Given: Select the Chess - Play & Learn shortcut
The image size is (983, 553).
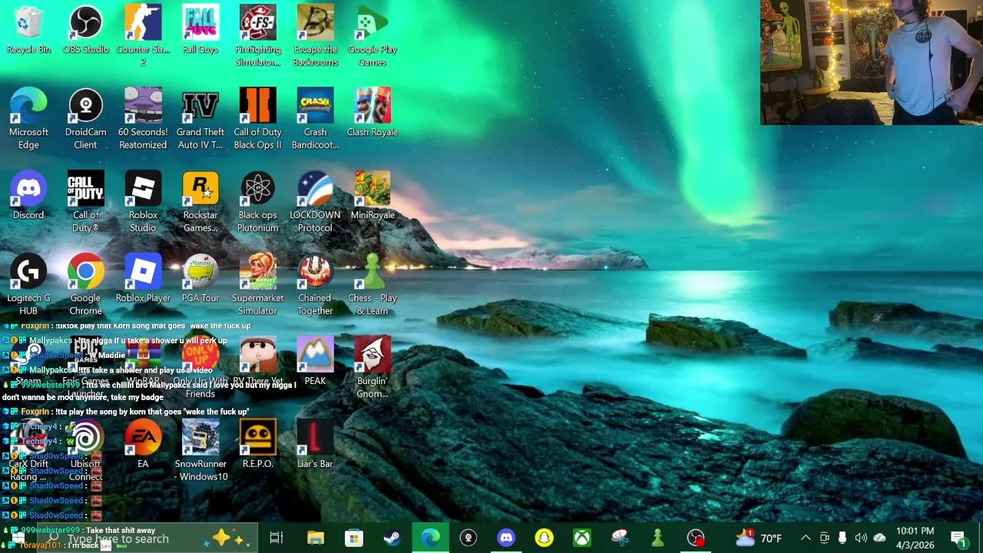Looking at the screenshot, I should (372, 285).
